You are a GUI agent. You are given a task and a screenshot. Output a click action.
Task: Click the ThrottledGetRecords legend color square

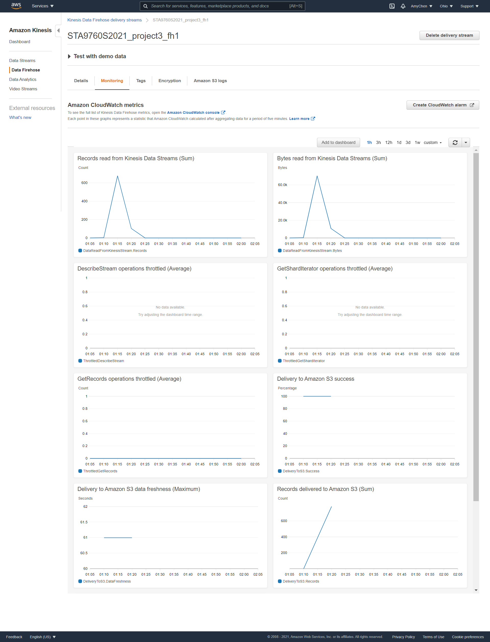pyautogui.click(x=80, y=471)
